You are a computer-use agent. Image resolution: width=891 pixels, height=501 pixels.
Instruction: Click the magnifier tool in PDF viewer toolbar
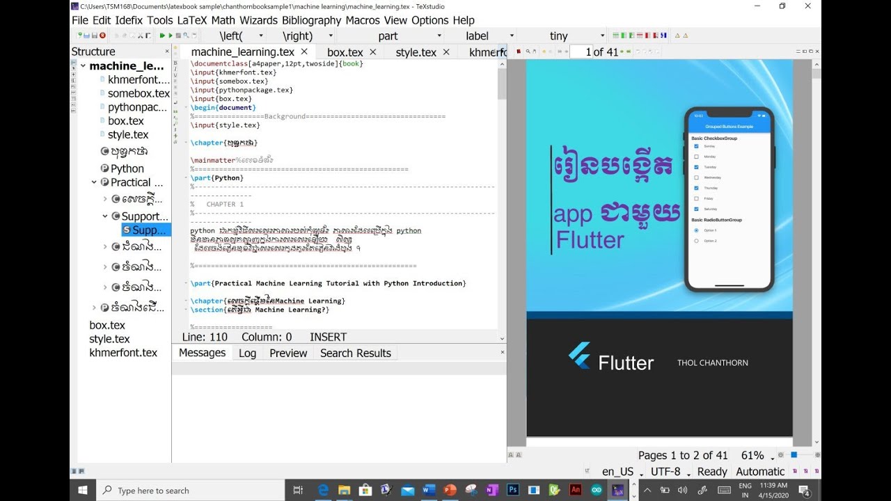click(528, 51)
